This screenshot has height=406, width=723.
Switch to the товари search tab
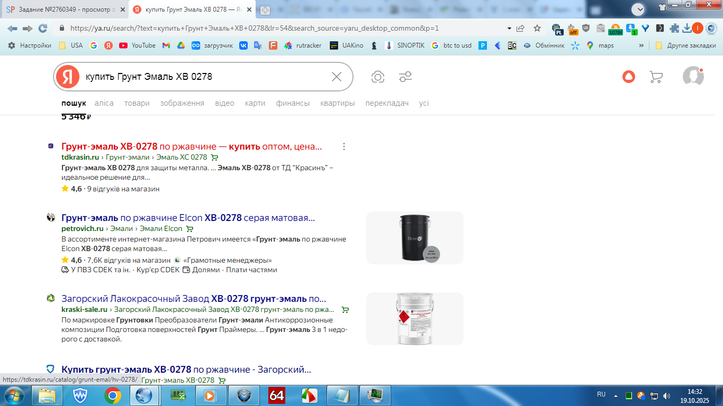pos(137,103)
